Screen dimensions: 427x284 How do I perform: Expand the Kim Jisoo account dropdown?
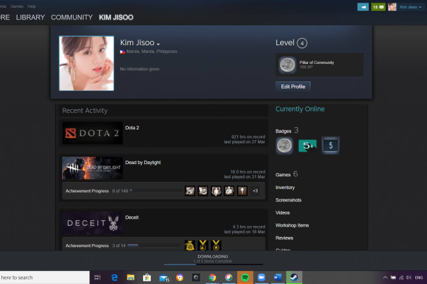(410, 7)
